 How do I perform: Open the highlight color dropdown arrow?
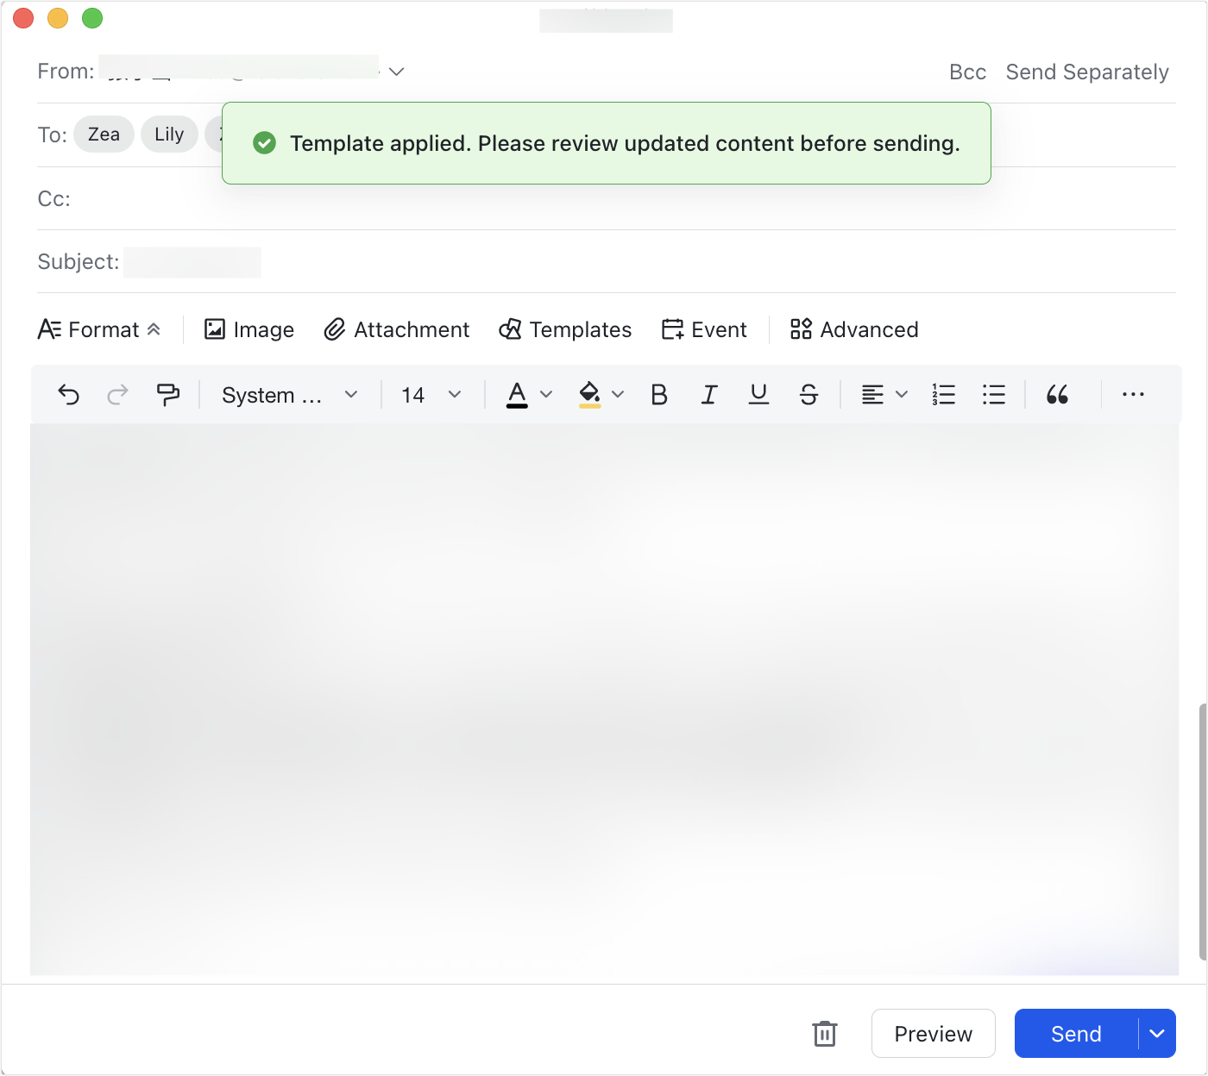[x=618, y=395]
